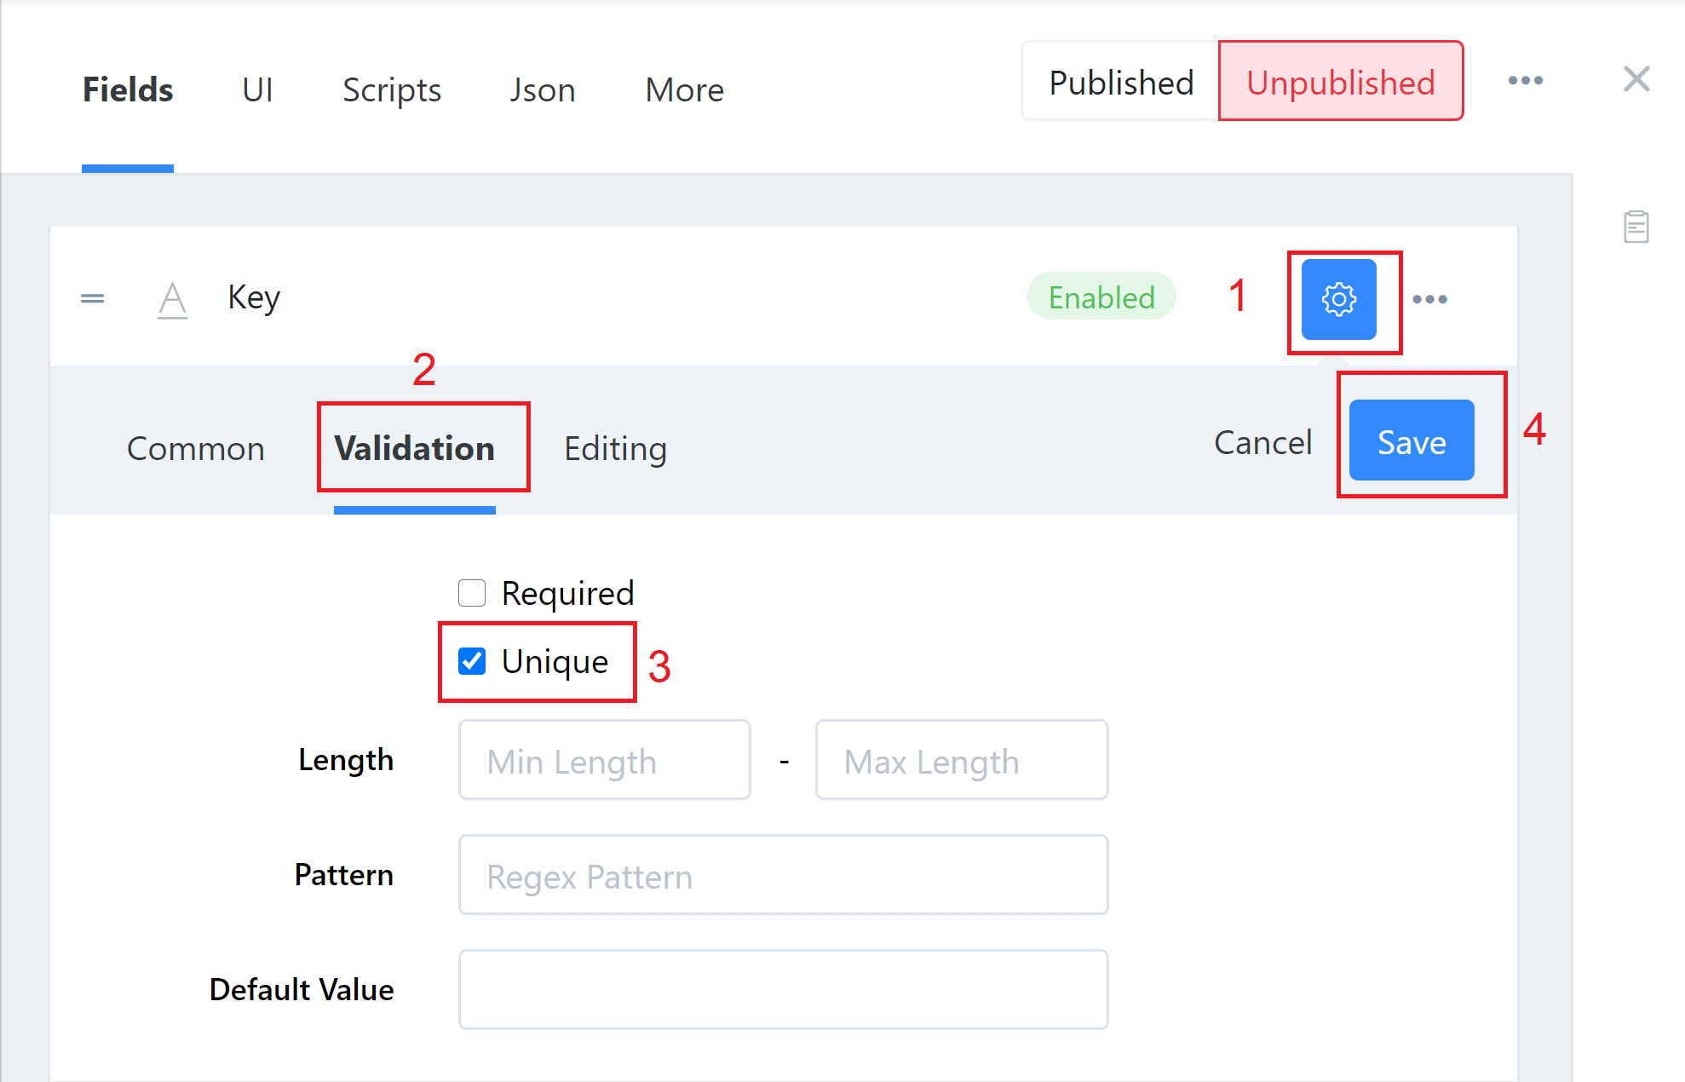Grab the drag handle beside Key field
This screenshot has height=1082, width=1685.
pyautogui.click(x=92, y=298)
